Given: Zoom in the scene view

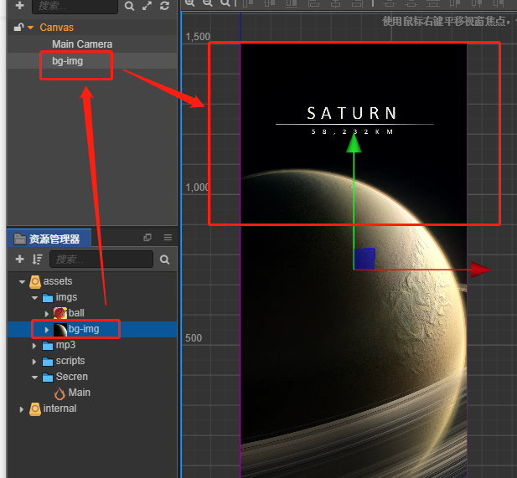Looking at the screenshot, I should [x=189, y=3].
